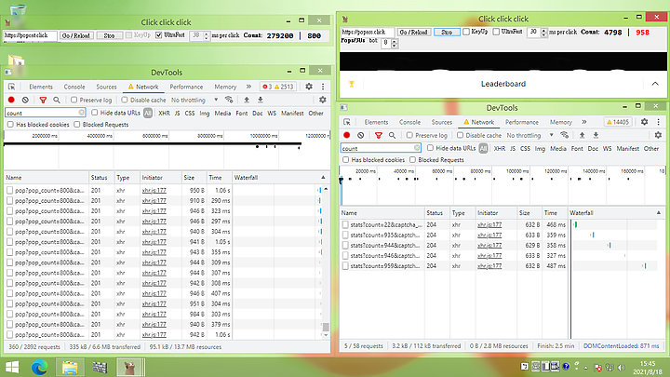Open Performance tab in left DevTools
The width and height of the screenshot is (670, 377).
pyautogui.click(x=186, y=87)
